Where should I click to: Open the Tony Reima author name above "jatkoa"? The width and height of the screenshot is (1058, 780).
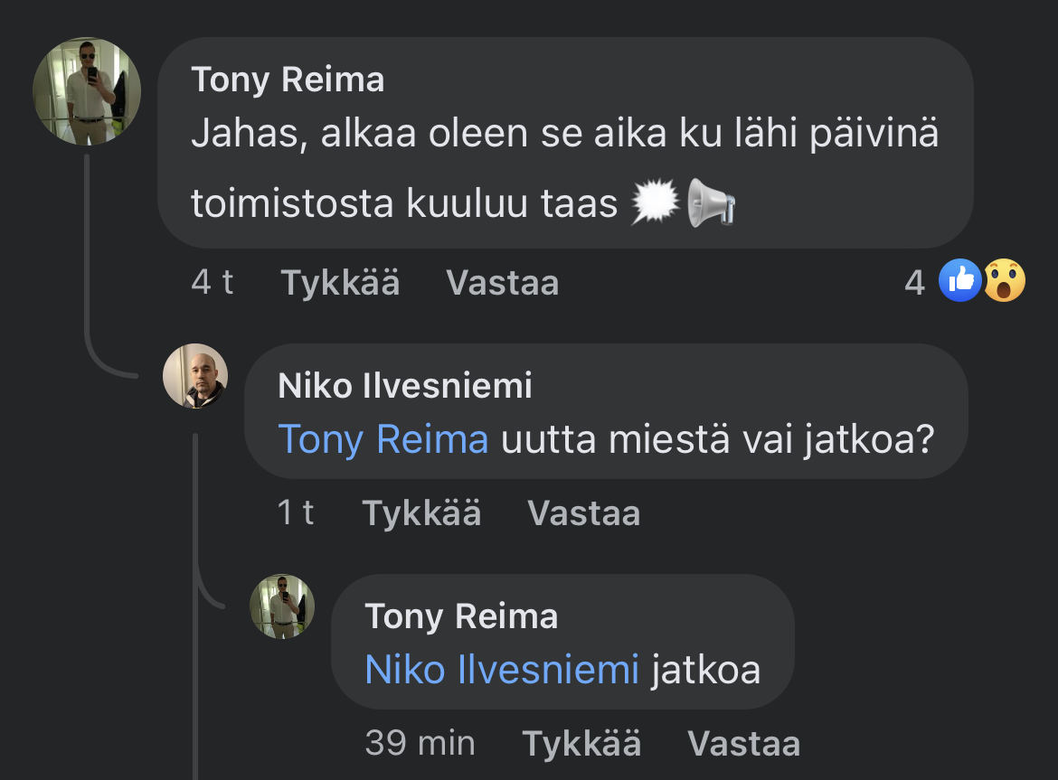461,617
